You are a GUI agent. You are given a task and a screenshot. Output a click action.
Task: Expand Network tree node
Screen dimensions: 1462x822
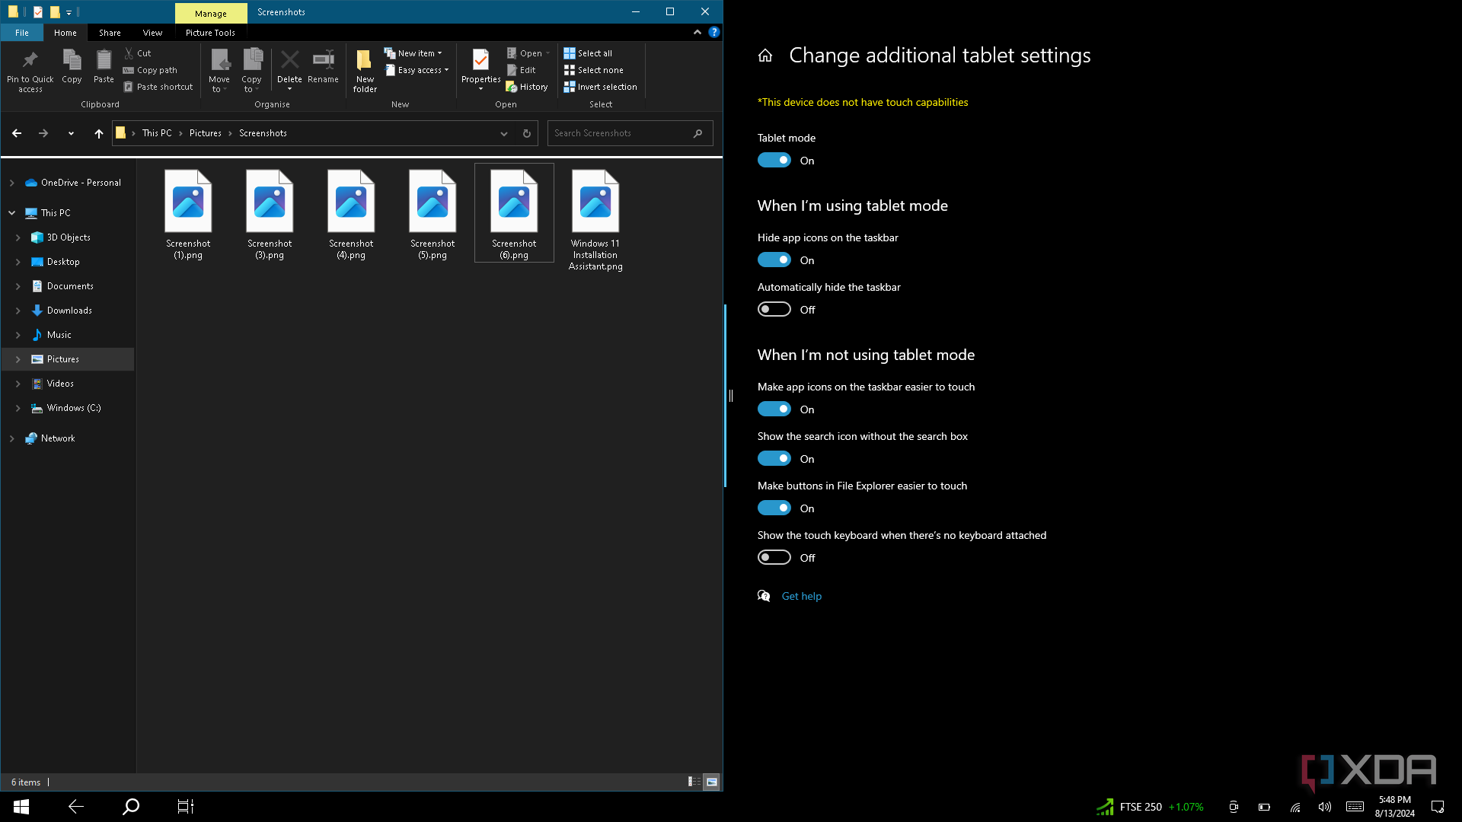tap(12, 438)
